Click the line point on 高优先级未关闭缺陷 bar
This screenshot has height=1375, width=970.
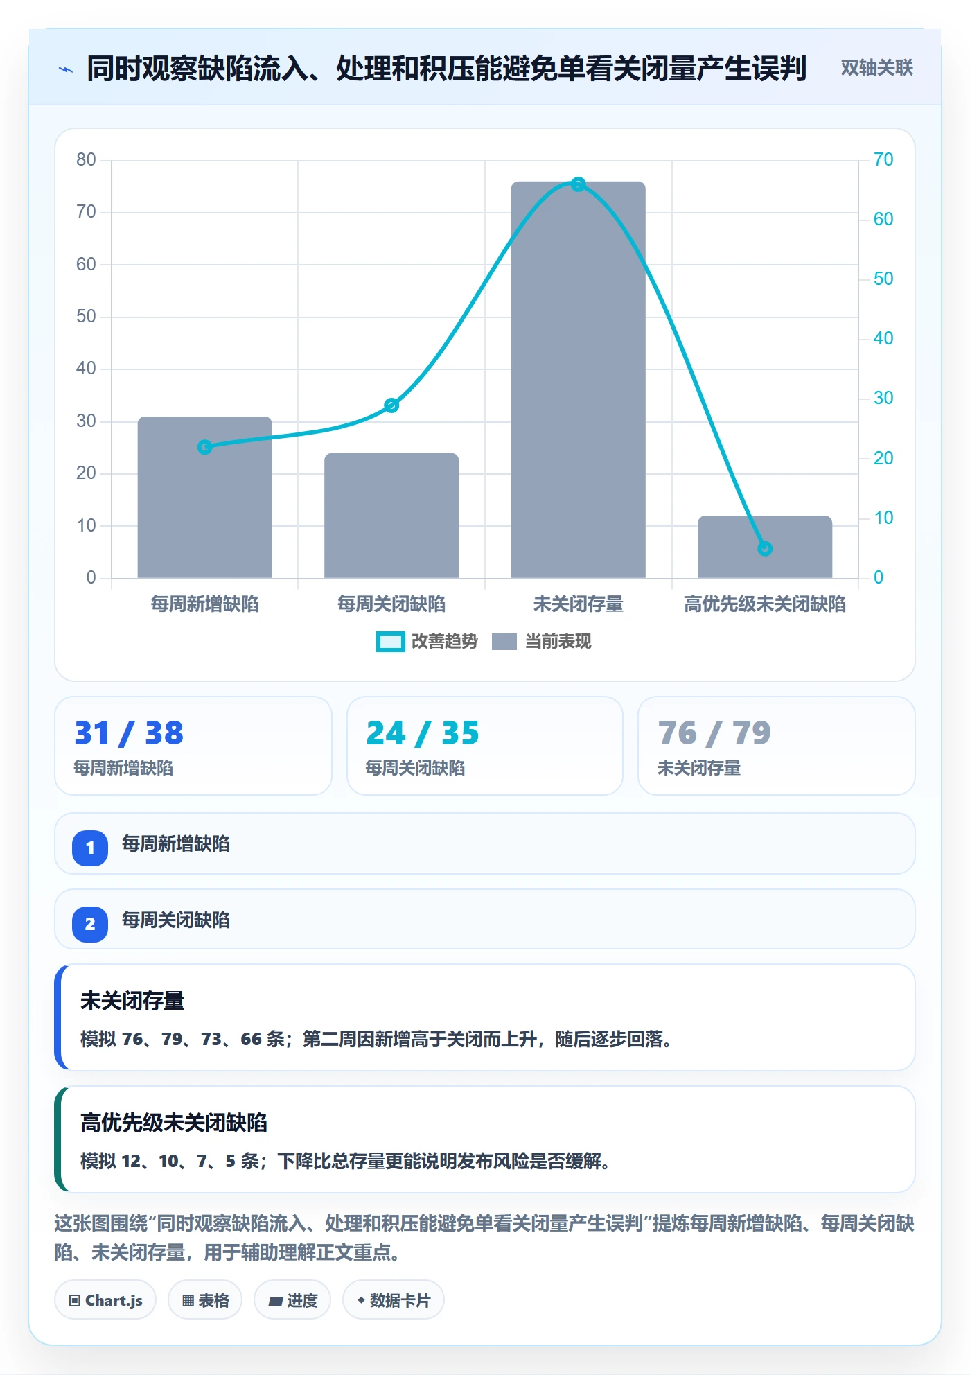click(765, 548)
